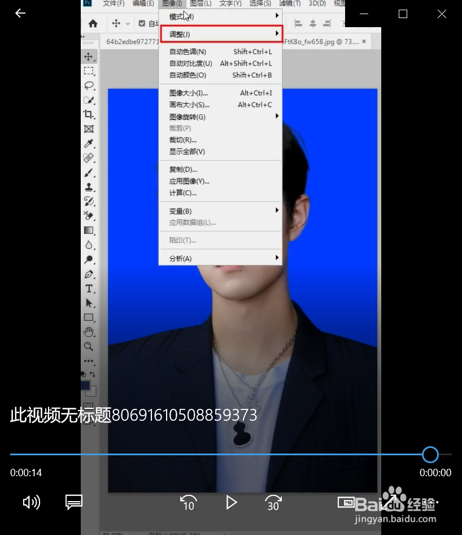The height and width of the screenshot is (535, 462).
Task: Select the Rectangular Marquee tool
Action: coord(89,71)
